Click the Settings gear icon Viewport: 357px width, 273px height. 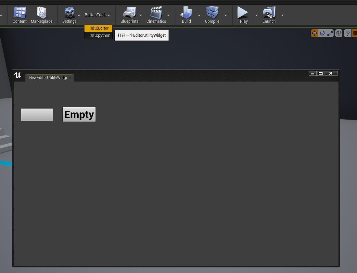70,13
